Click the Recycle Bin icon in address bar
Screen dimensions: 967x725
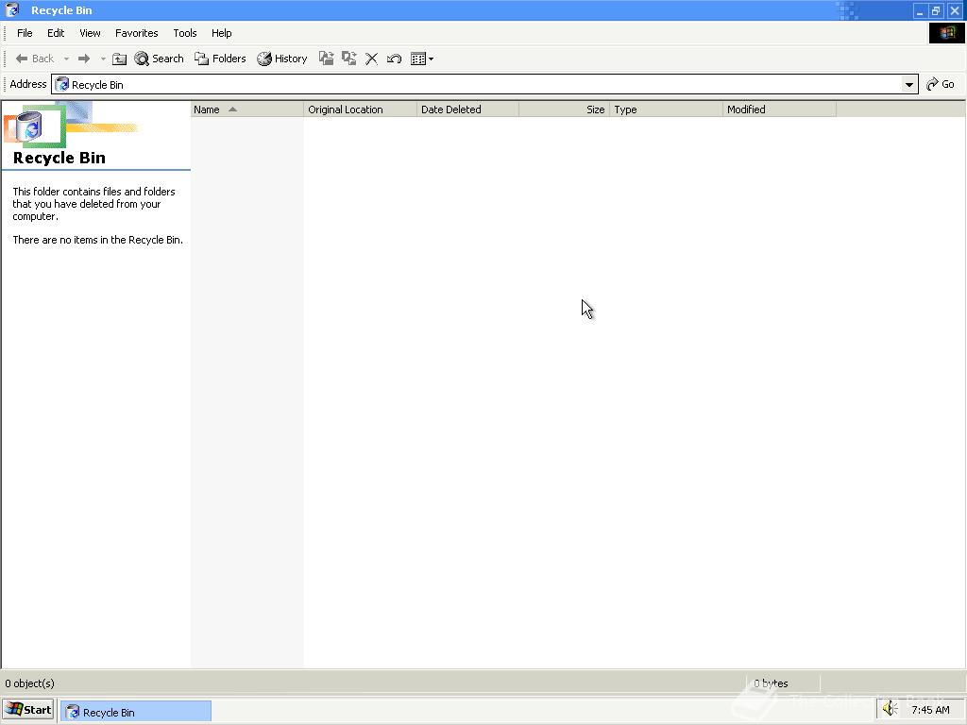click(x=62, y=84)
